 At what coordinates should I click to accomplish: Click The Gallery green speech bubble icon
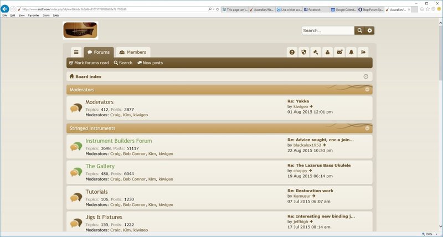click(x=76, y=172)
